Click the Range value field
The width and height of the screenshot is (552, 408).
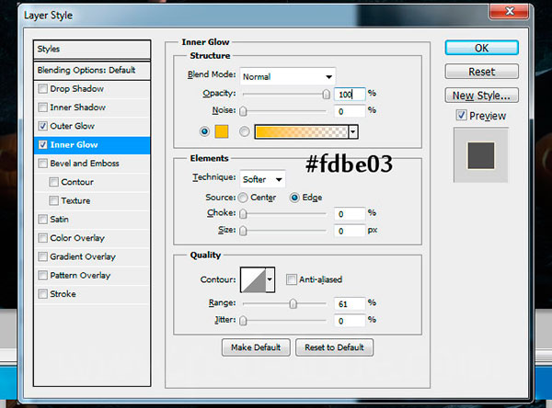point(350,303)
